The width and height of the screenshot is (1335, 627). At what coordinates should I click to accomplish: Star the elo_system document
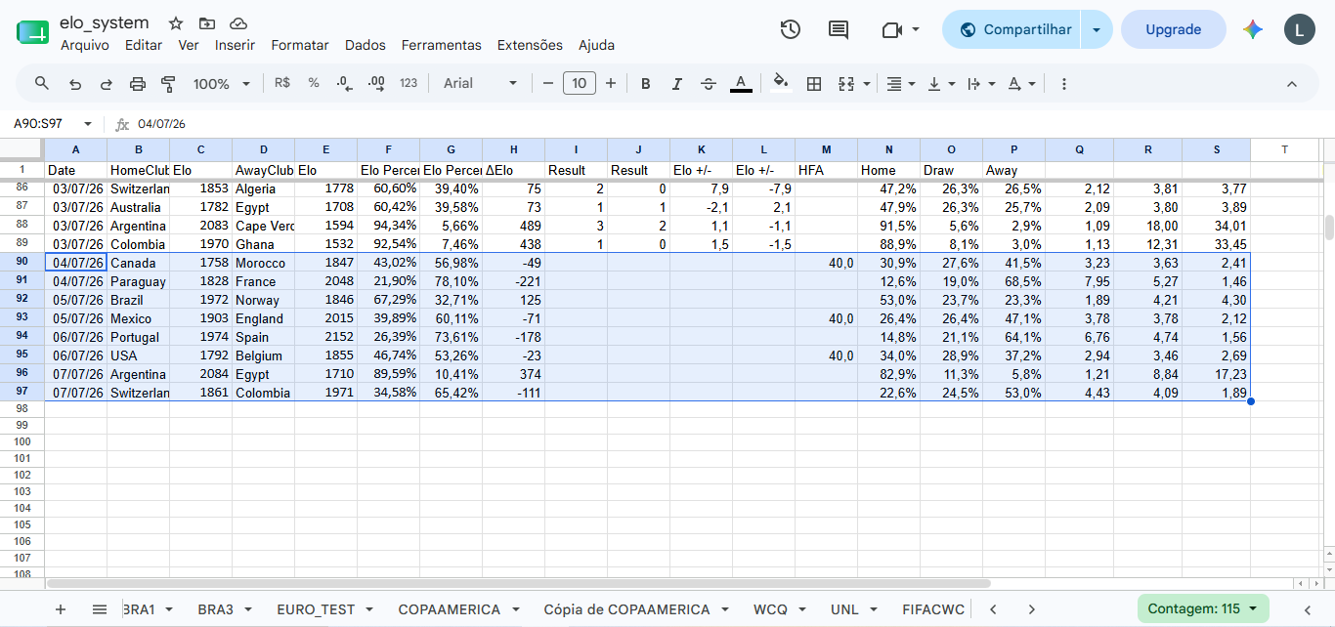[176, 23]
